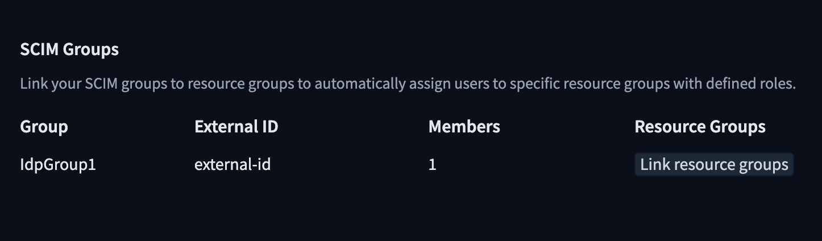Viewport: 822px width, 241px height.
Task: Click the external-id value in the row
Action: [233, 165]
